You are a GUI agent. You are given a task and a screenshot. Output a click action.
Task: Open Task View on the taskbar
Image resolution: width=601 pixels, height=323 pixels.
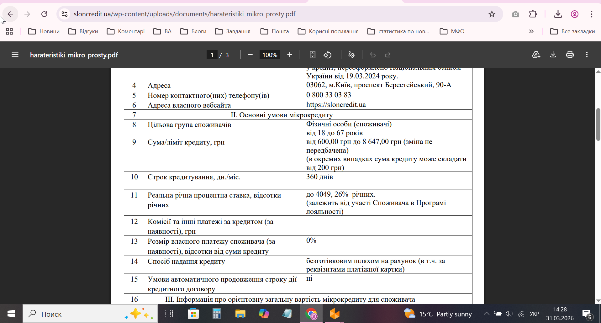(x=169, y=314)
